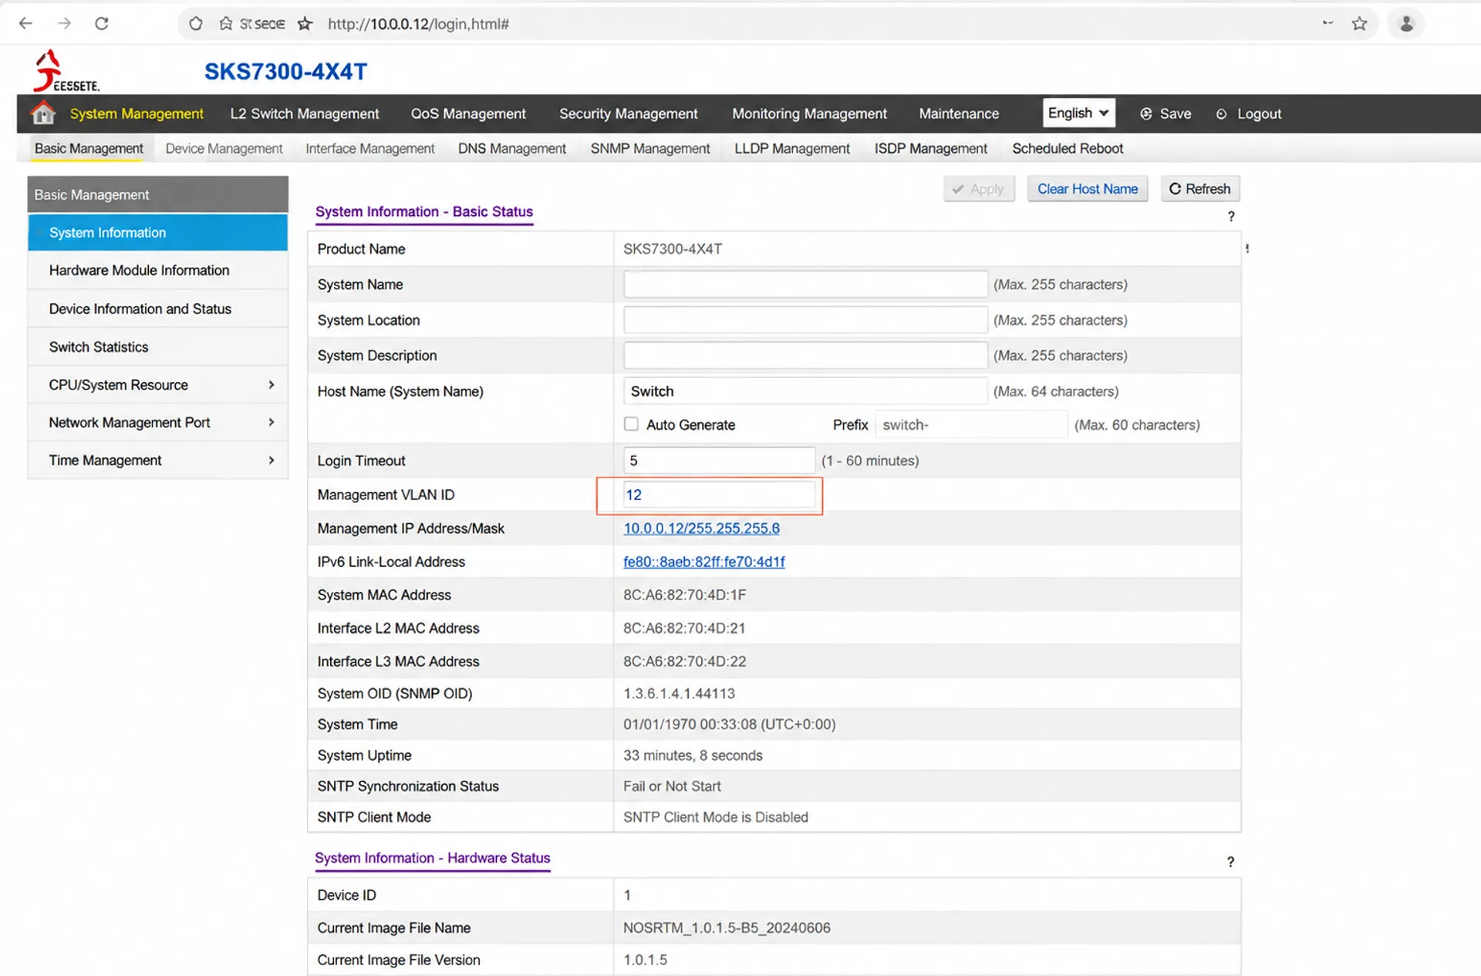Select Basic Management tab

pyautogui.click(x=89, y=149)
